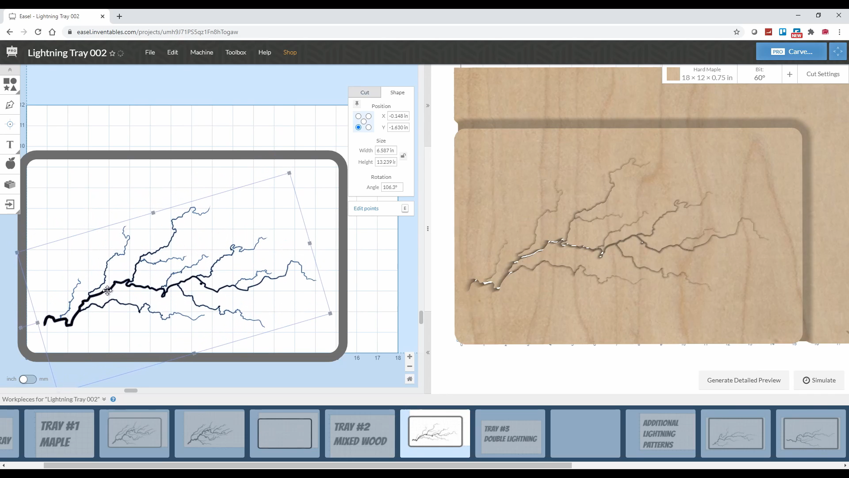Select center-point position radio button

(x=363, y=121)
